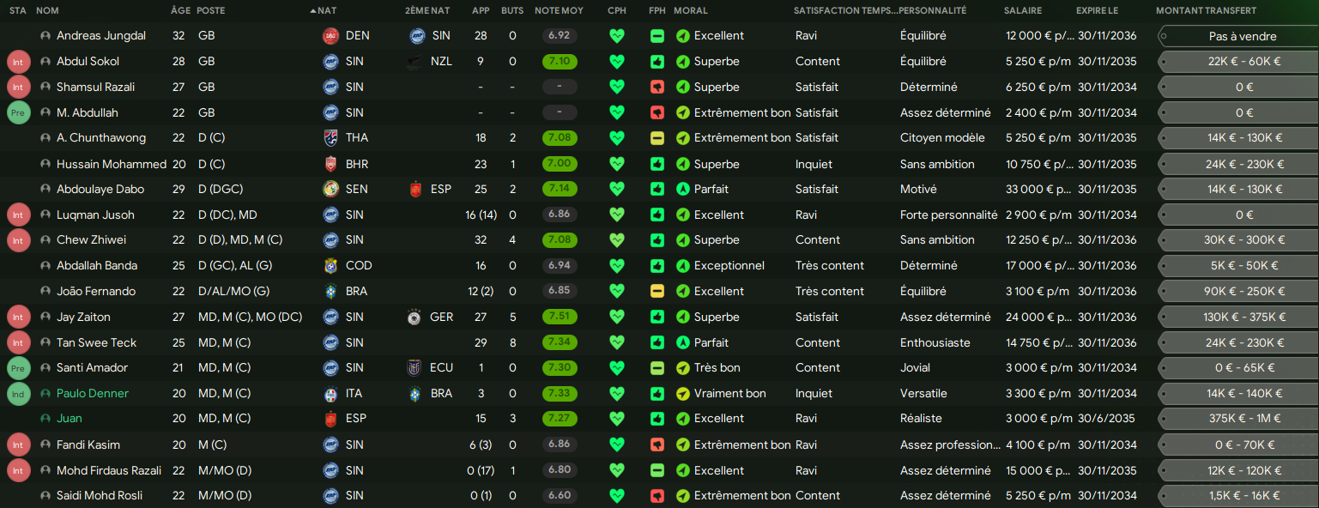Click Jay Zaiton's 7.51 average rating pill

point(560,317)
